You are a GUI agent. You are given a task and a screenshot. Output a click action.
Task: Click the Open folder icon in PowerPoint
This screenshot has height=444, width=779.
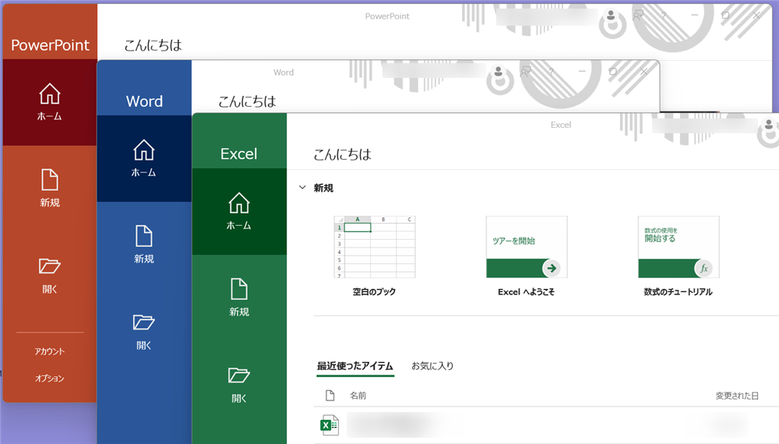50,266
